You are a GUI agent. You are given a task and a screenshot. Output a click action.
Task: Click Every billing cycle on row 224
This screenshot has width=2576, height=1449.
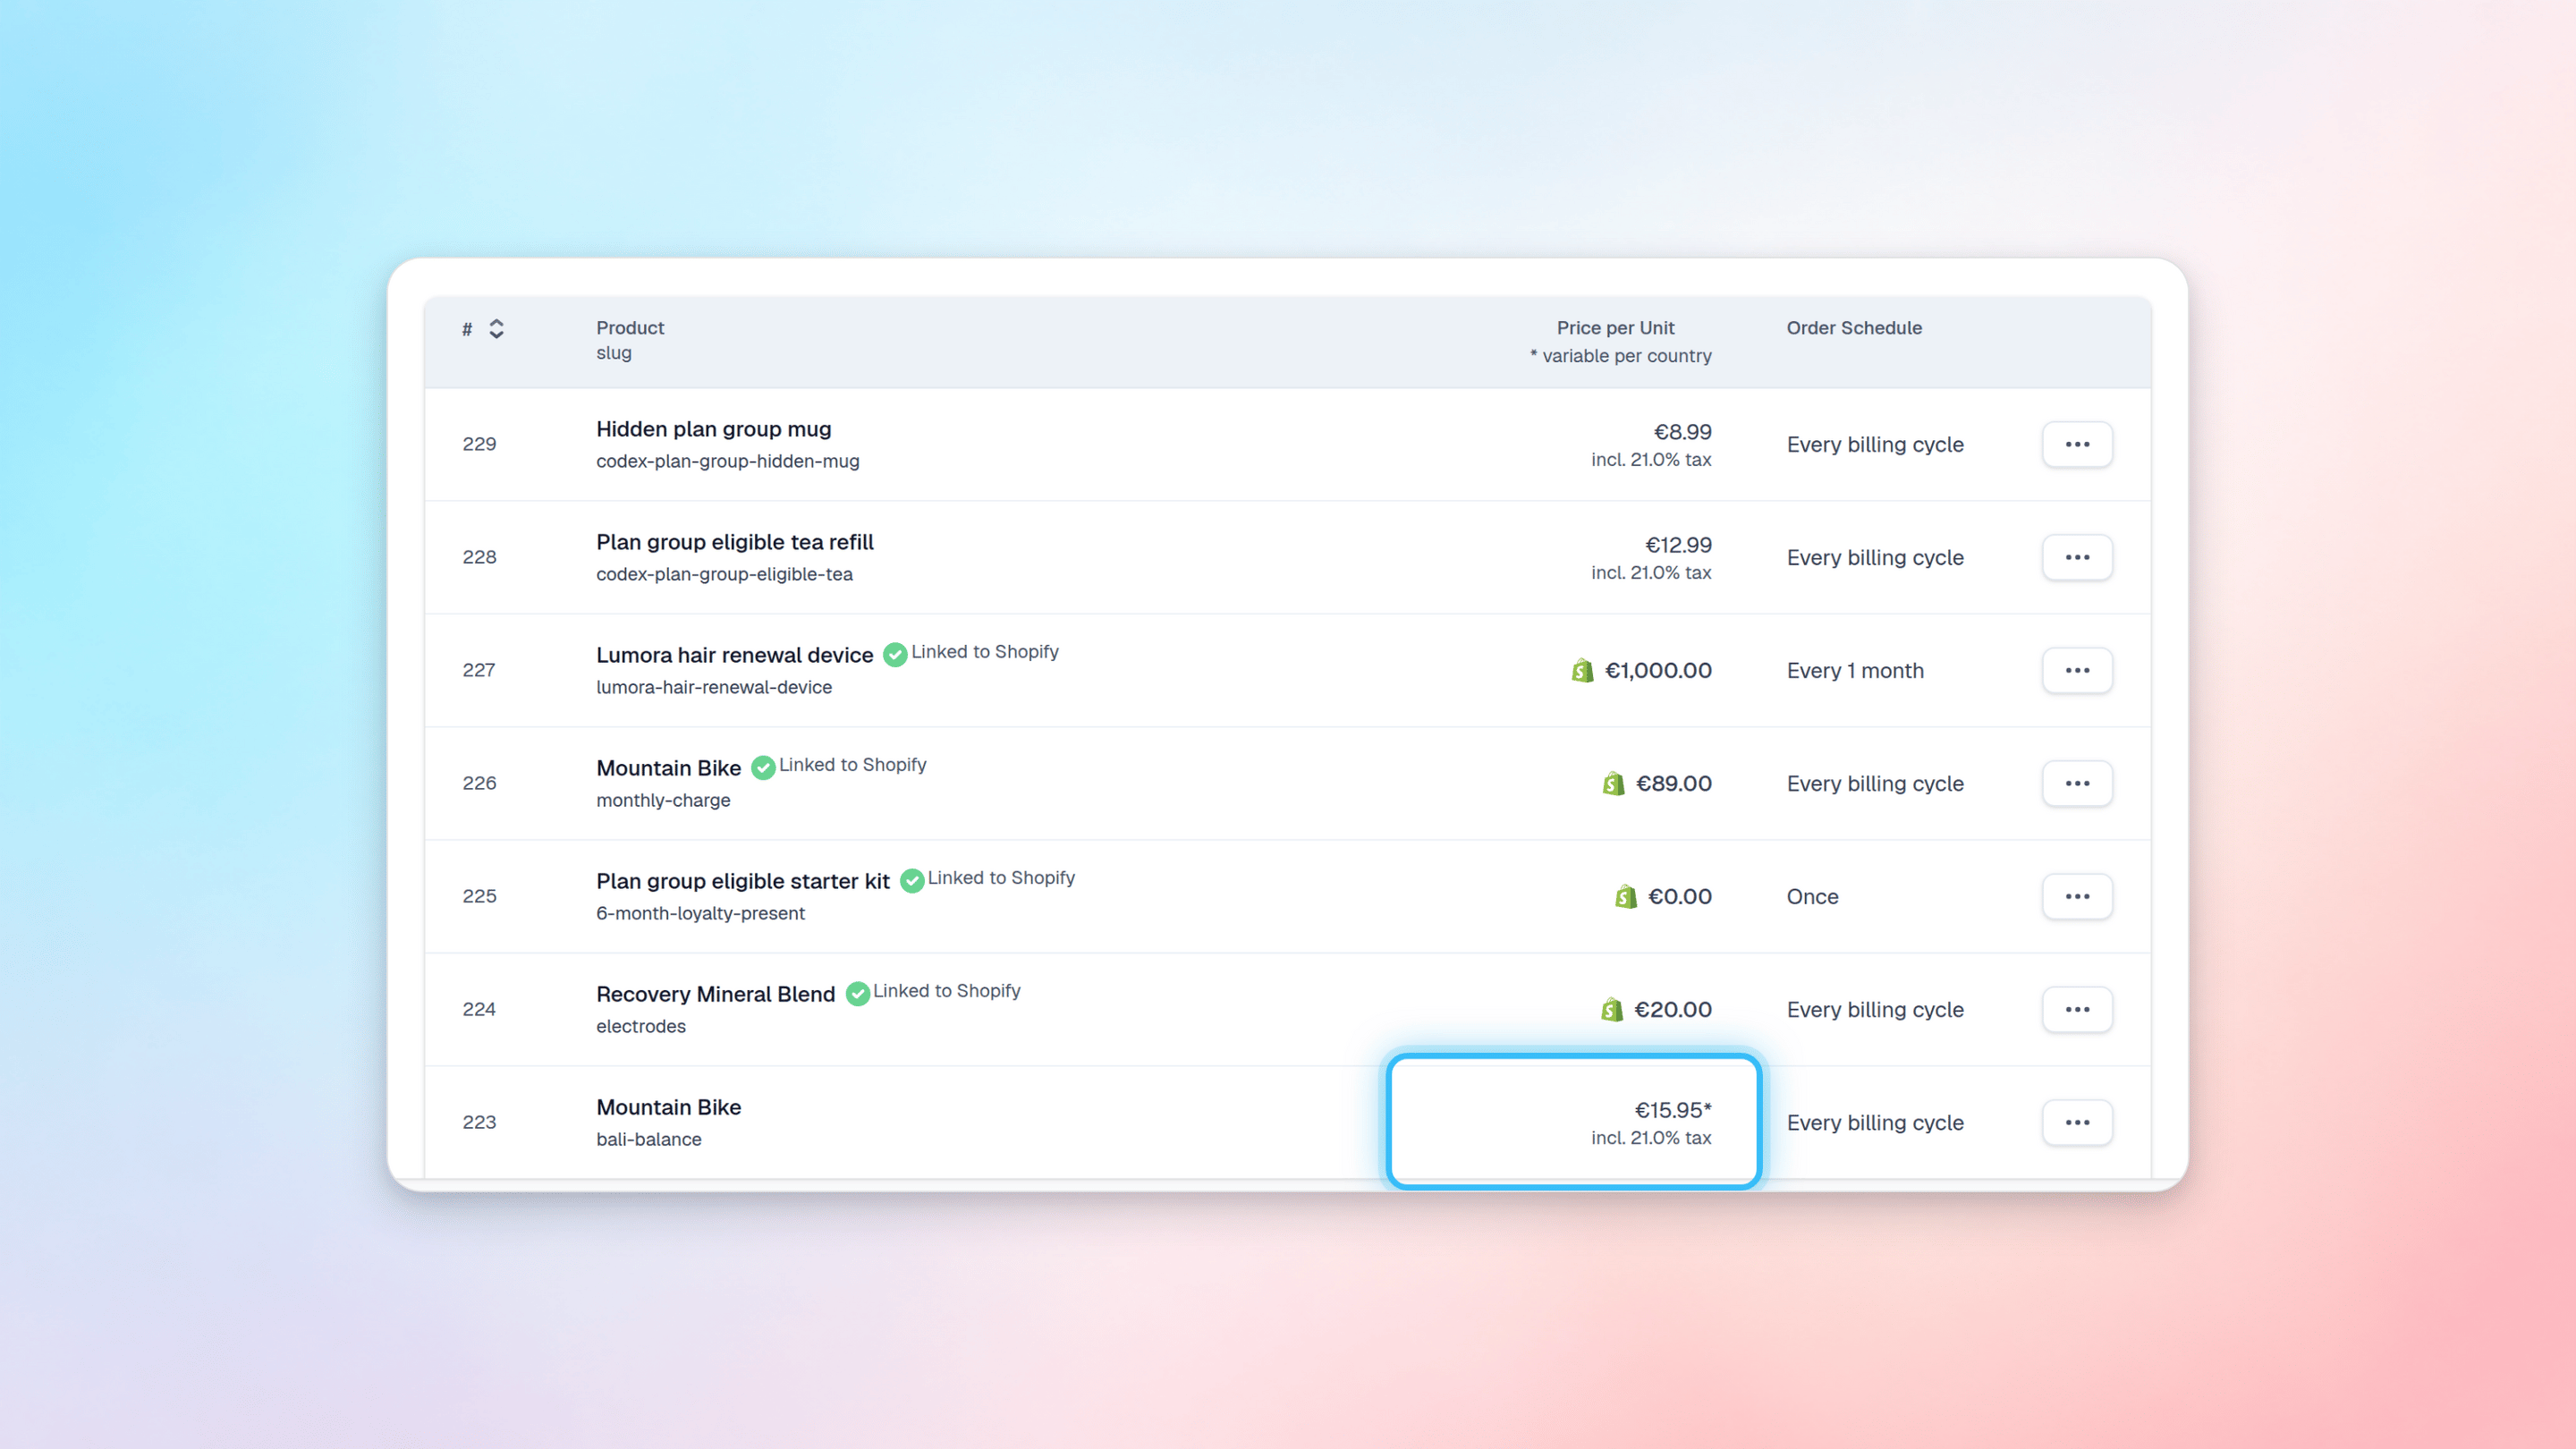click(1875, 1009)
